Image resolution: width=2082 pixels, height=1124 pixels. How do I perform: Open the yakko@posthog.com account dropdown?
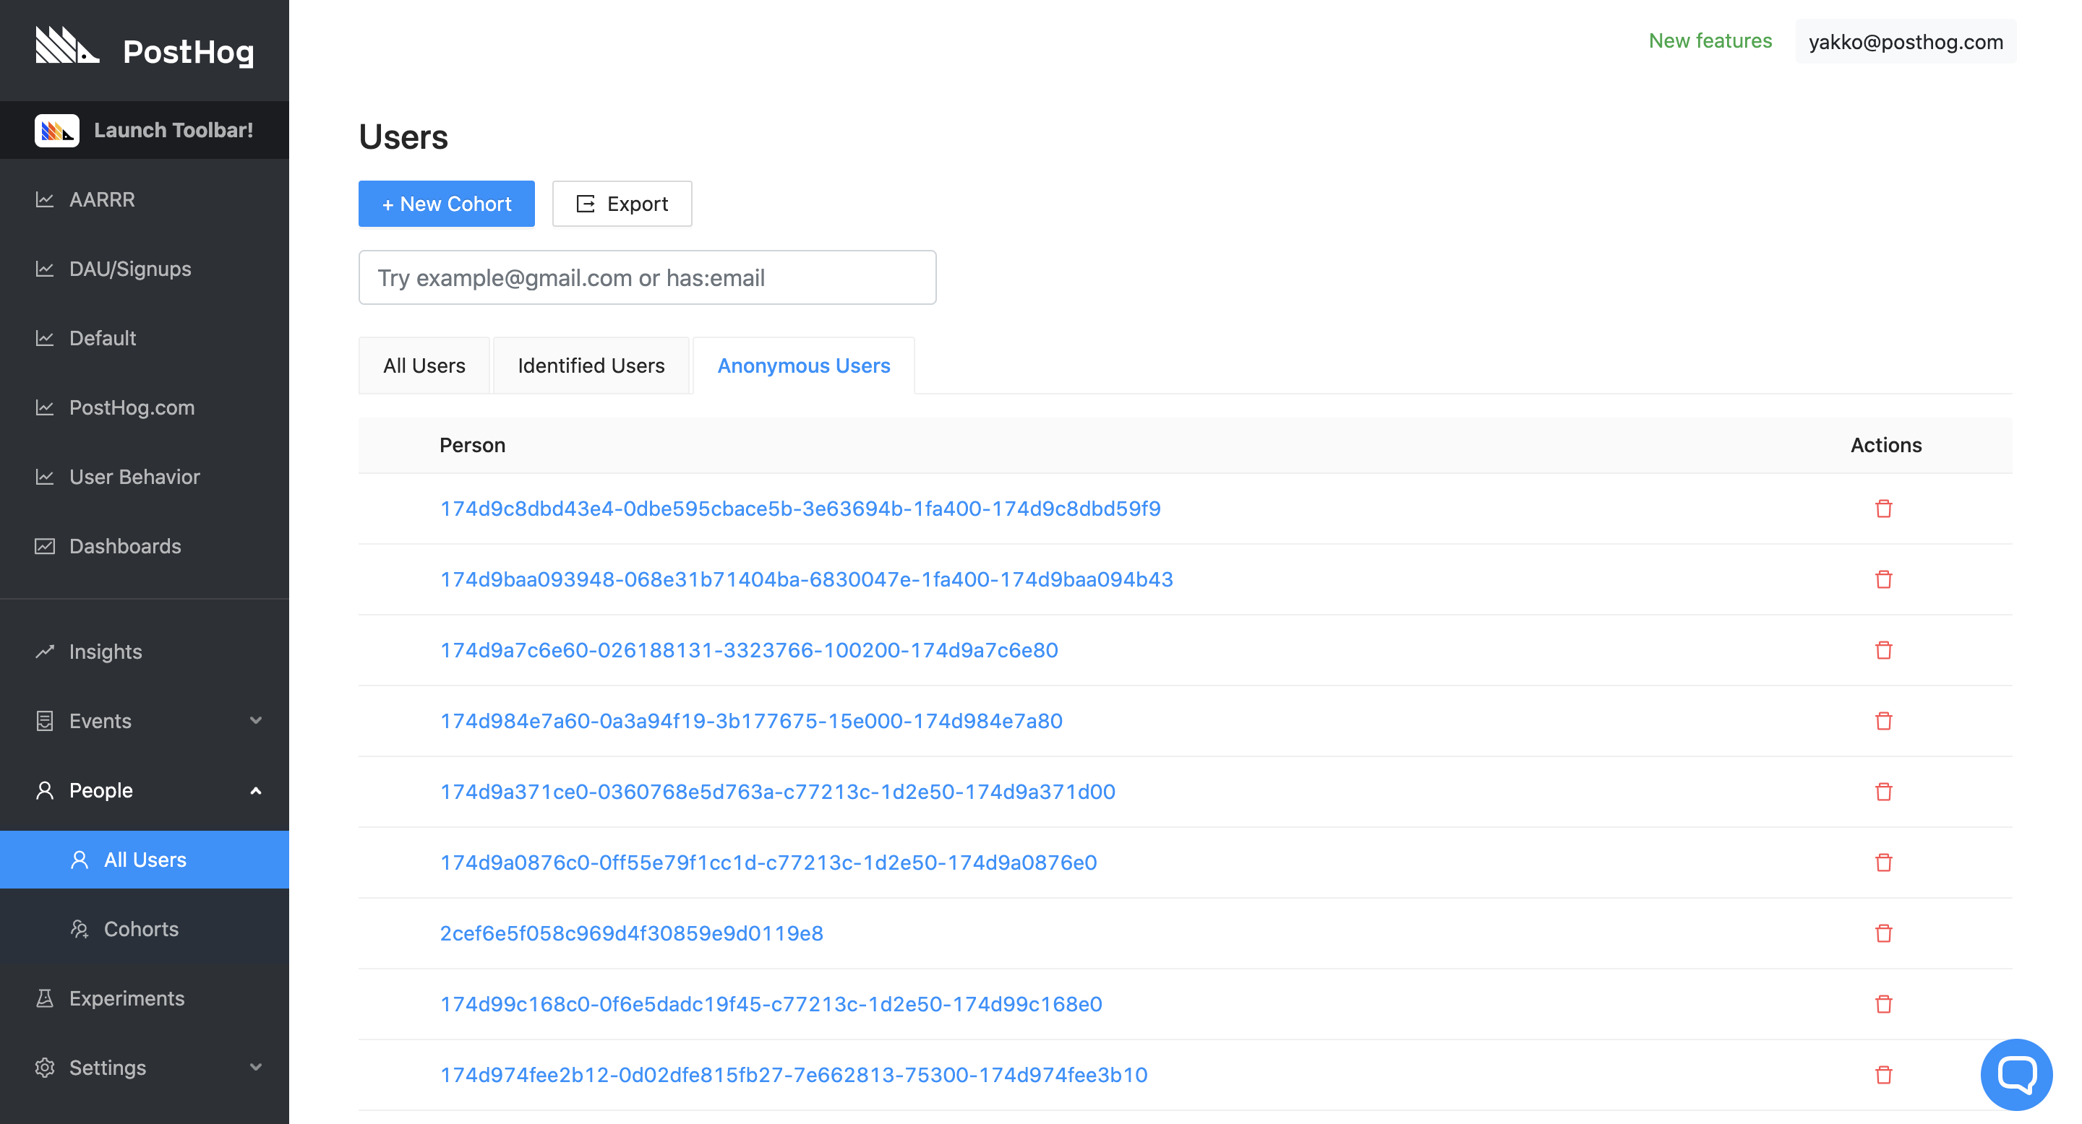pos(1905,41)
